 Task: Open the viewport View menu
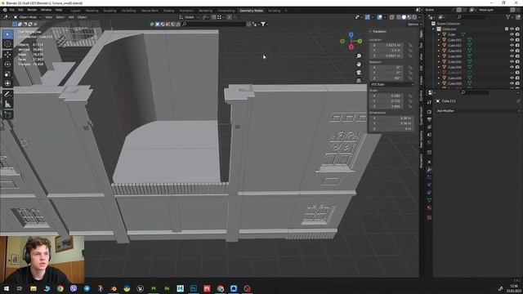49,17
